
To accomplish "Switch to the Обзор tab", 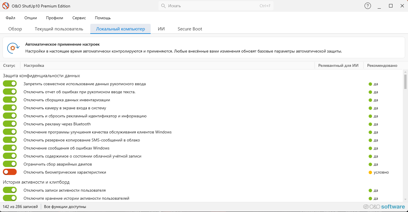I will tap(15, 29).
